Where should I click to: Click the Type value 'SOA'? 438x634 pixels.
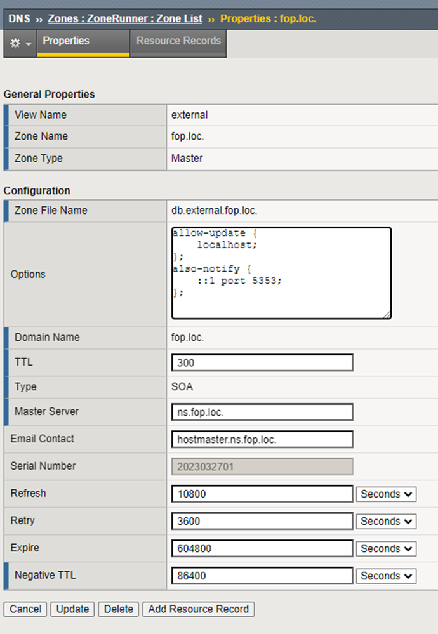[x=182, y=386]
